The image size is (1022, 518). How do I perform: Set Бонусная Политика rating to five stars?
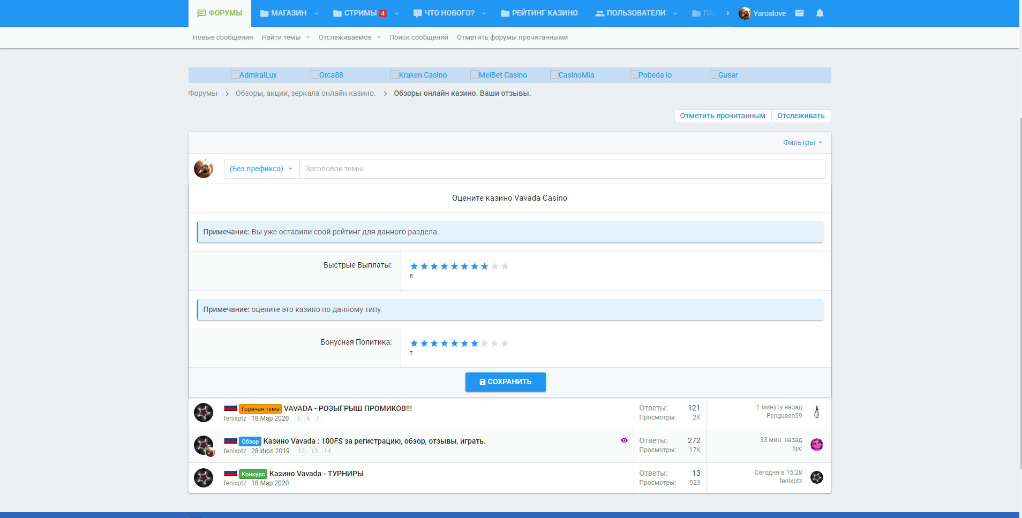(x=454, y=344)
